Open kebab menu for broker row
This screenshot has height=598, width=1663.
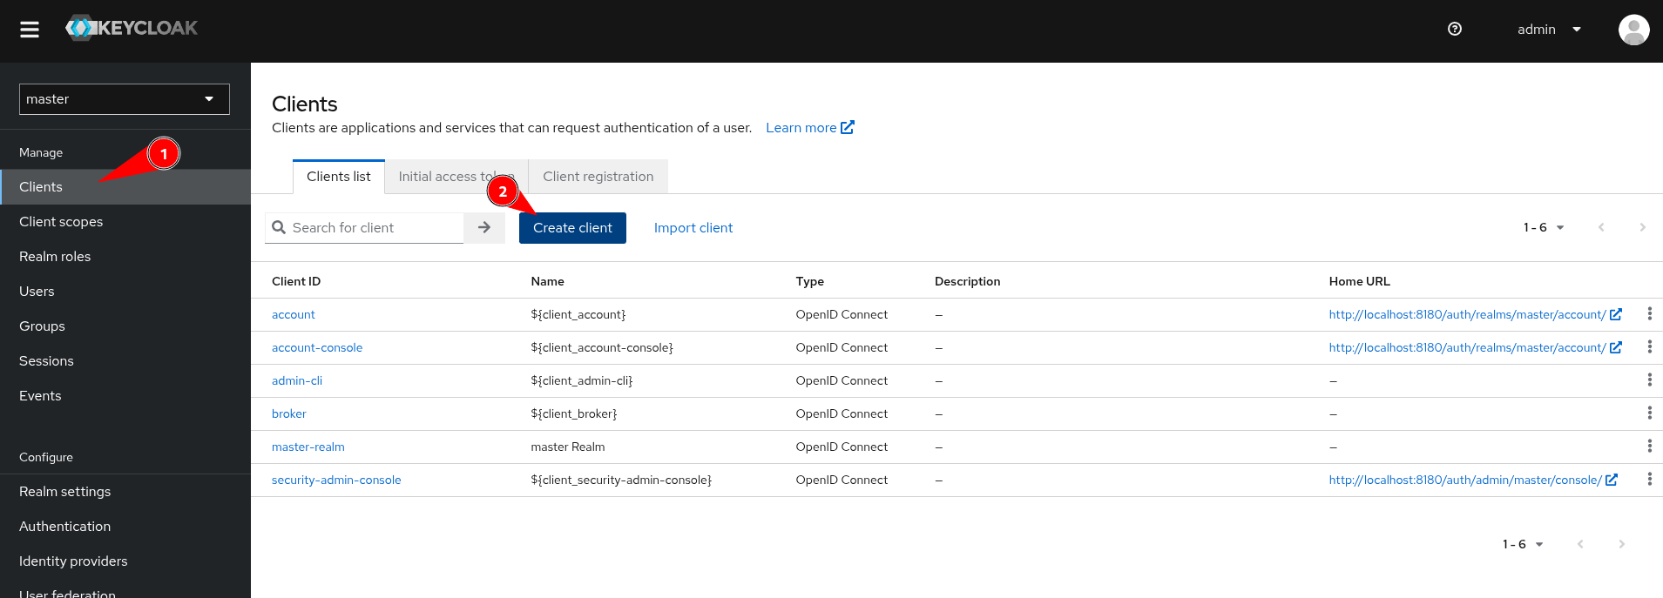coord(1649,413)
